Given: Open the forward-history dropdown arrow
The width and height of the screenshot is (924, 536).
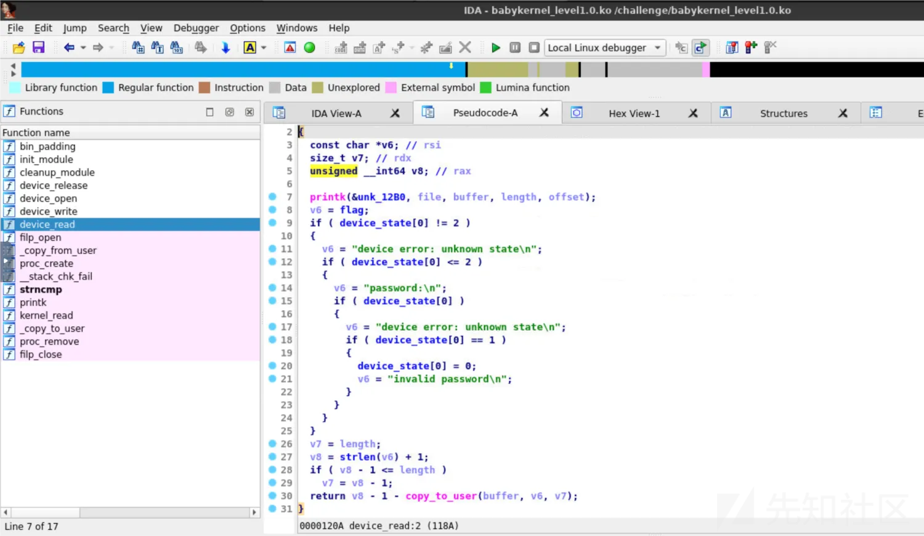Looking at the screenshot, I should tap(111, 47).
